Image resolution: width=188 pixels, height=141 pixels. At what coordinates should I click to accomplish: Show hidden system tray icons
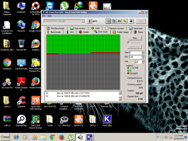[x=158, y=137]
